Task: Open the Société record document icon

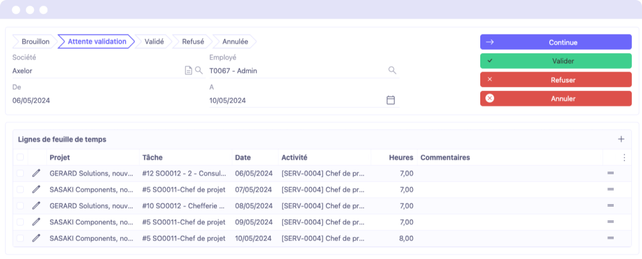Action: [188, 70]
